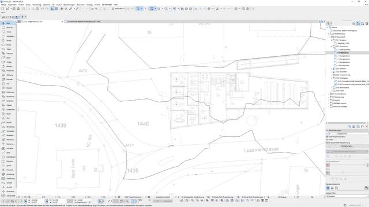Viewport: 369px width, 207px height.
Task: Close the properties panel with red X
Action: click(367, 126)
